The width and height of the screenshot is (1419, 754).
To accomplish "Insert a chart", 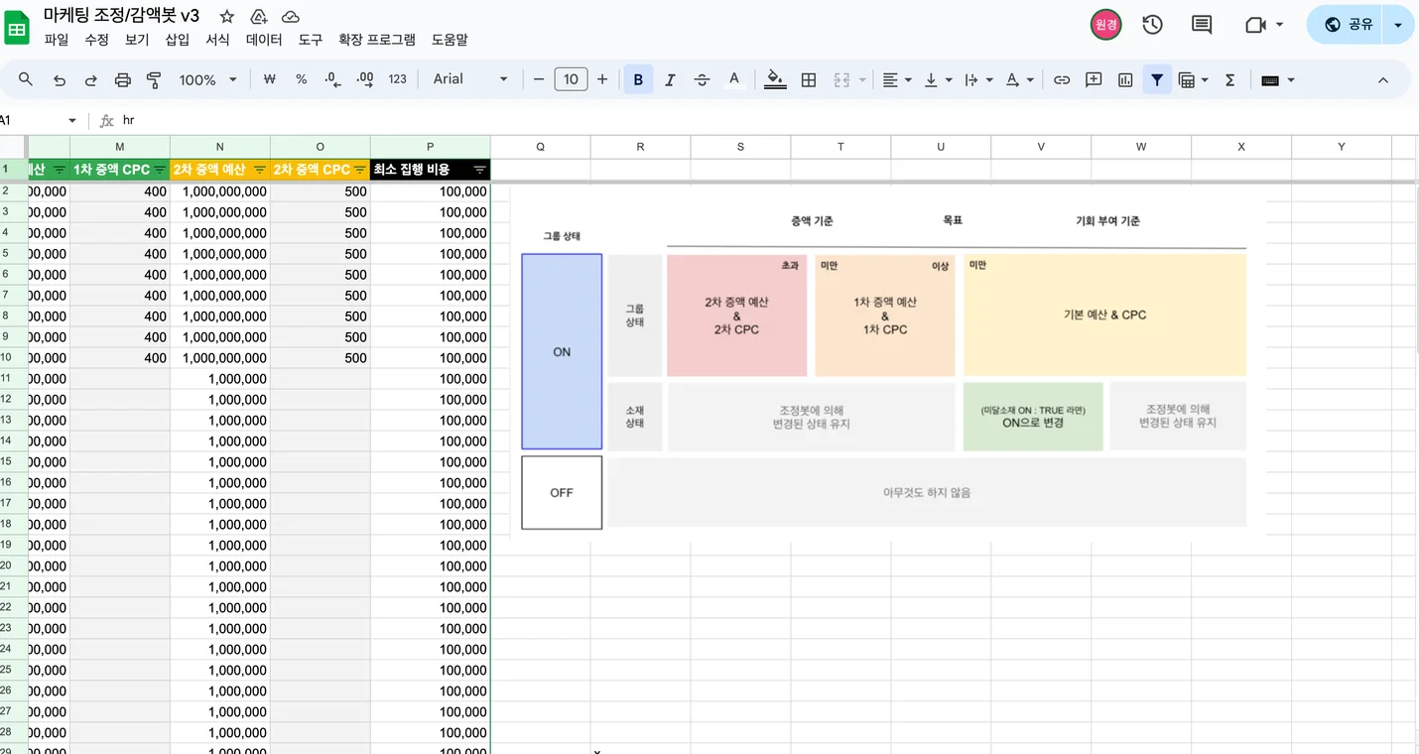I will tap(1125, 79).
